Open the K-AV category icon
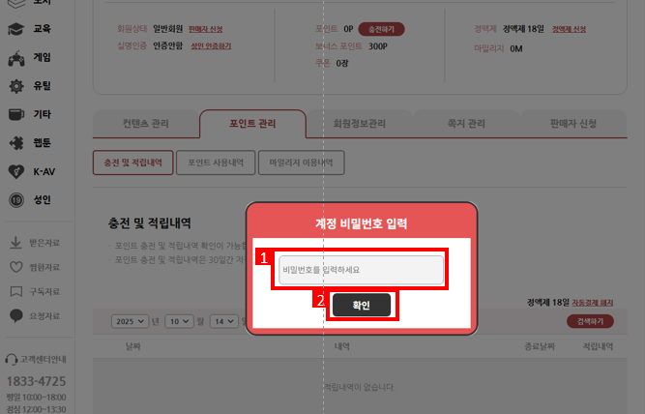The height and width of the screenshot is (414, 645). pyautogui.click(x=16, y=171)
